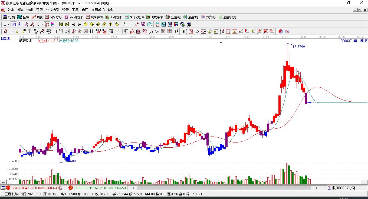
Task: Open the calculator tool
Action: point(164,24)
